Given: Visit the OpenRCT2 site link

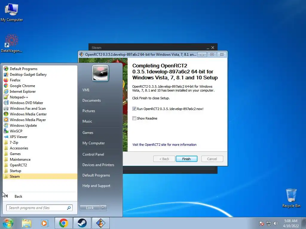Looking at the screenshot, I should (x=164, y=145).
